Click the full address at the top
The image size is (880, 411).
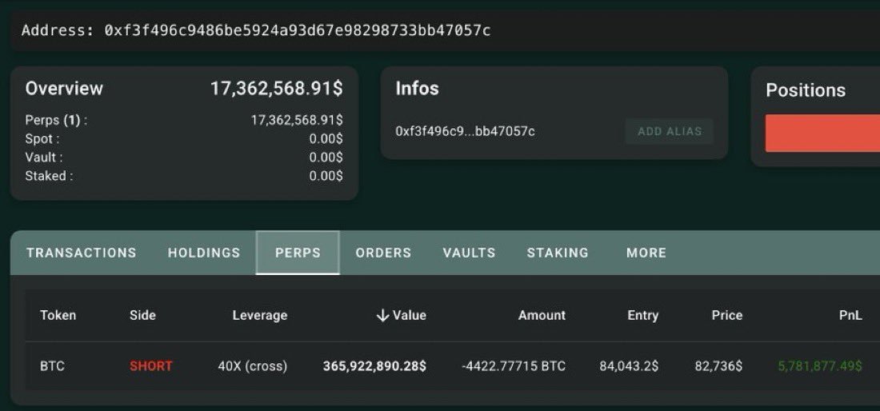pos(298,30)
